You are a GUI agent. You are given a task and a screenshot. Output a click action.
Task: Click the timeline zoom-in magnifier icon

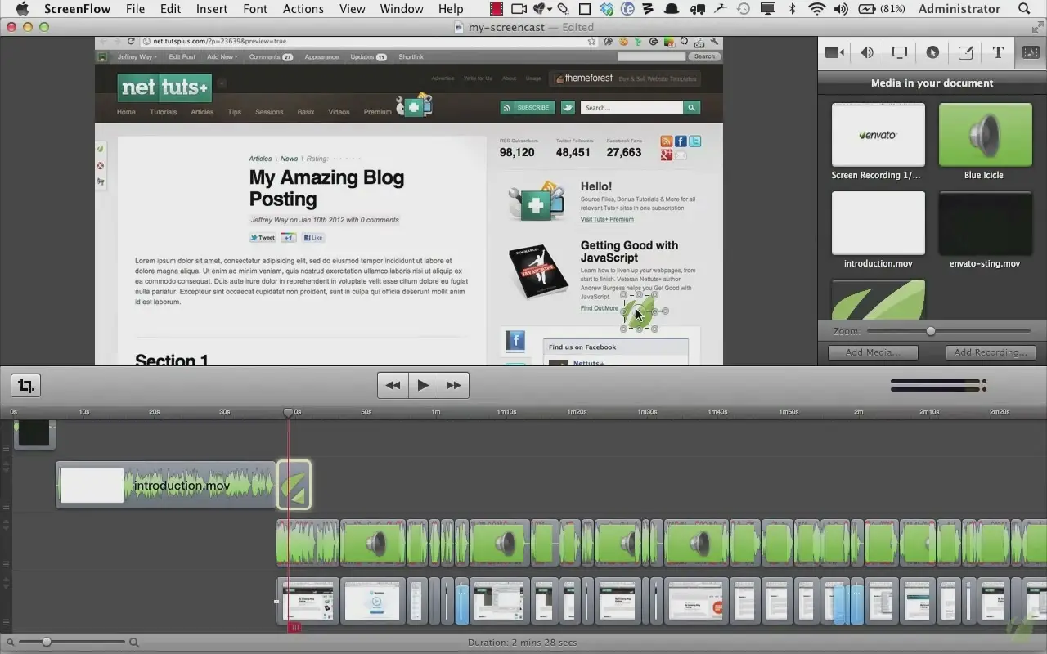click(134, 643)
